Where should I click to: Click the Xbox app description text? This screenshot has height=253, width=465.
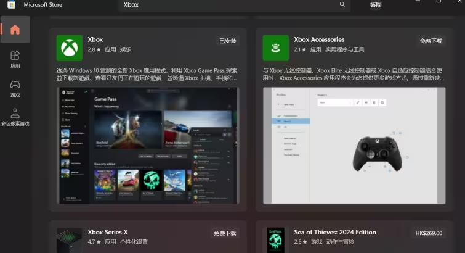click(x=147, y=74)
